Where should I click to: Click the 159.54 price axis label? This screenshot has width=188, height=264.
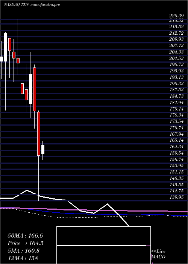[176, 153]
